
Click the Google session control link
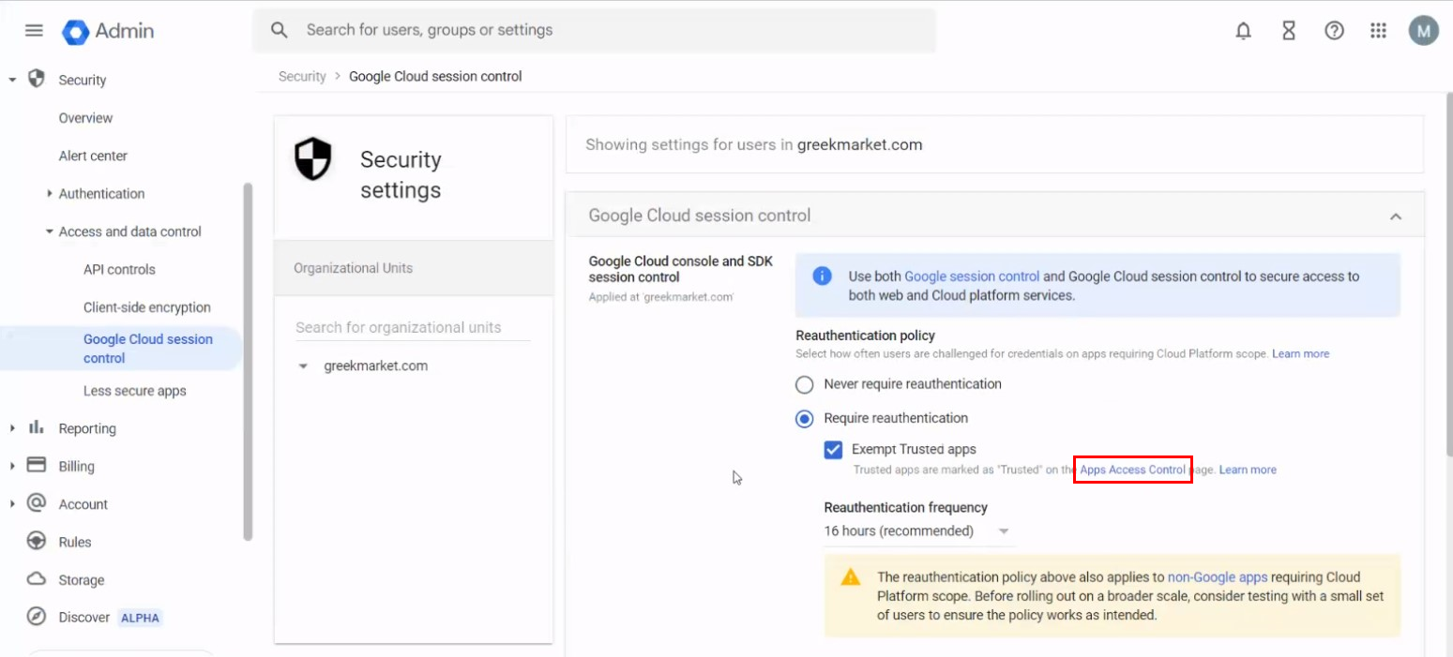[x=971, y=276]
